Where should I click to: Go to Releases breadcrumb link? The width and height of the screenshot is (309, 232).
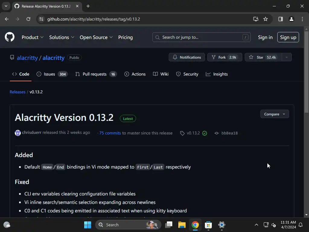click(18, 92)
